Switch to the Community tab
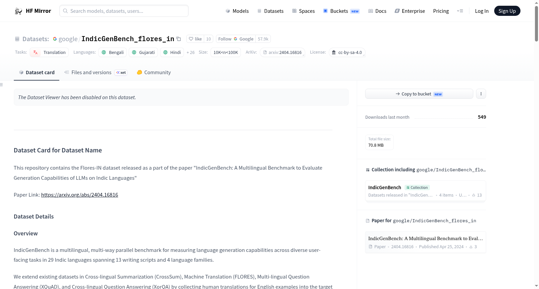Viewport: 539px width, 289px height. [154, 73]
